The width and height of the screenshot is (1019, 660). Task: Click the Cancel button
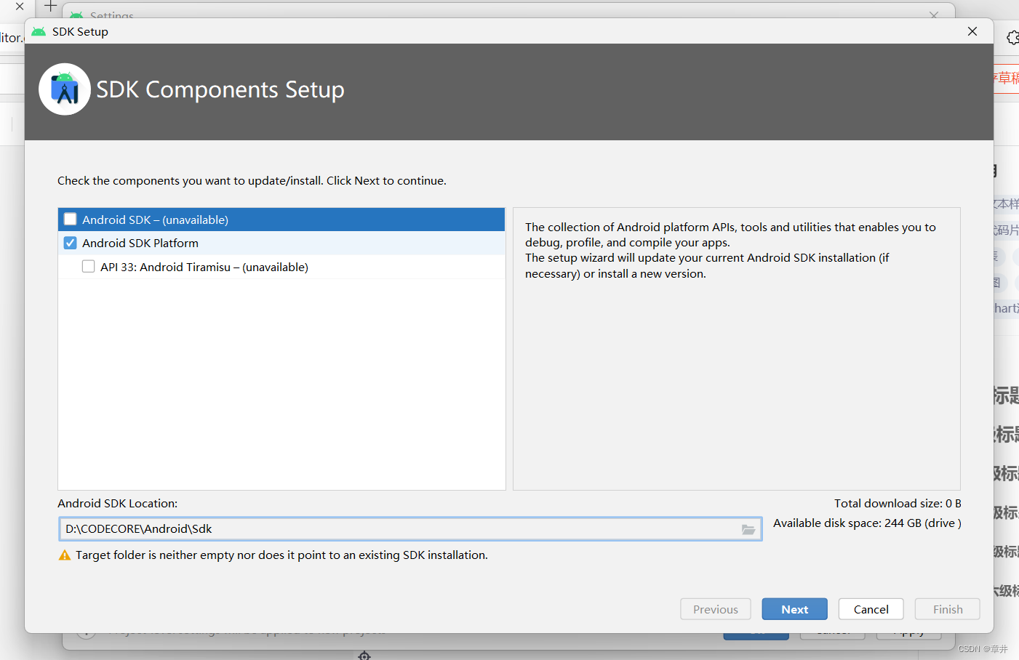(x=871, y=609)
